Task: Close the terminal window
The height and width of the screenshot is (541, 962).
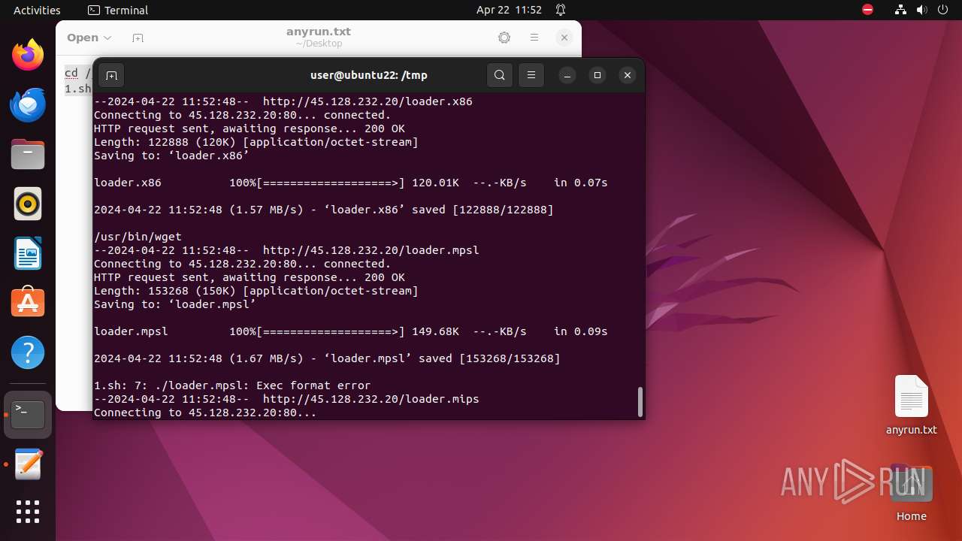Action: coord(628,75)
